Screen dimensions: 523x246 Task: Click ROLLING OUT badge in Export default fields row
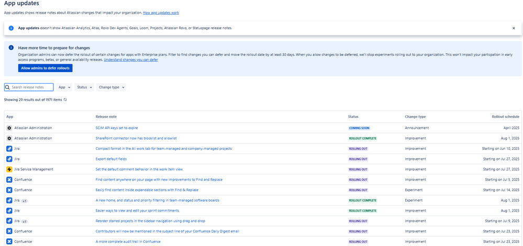tap(358, 159)
